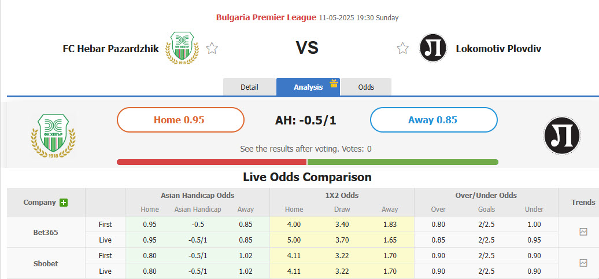Click the Lokomotiv logo beside voting panel
The image size is (599, 279).
561,135
